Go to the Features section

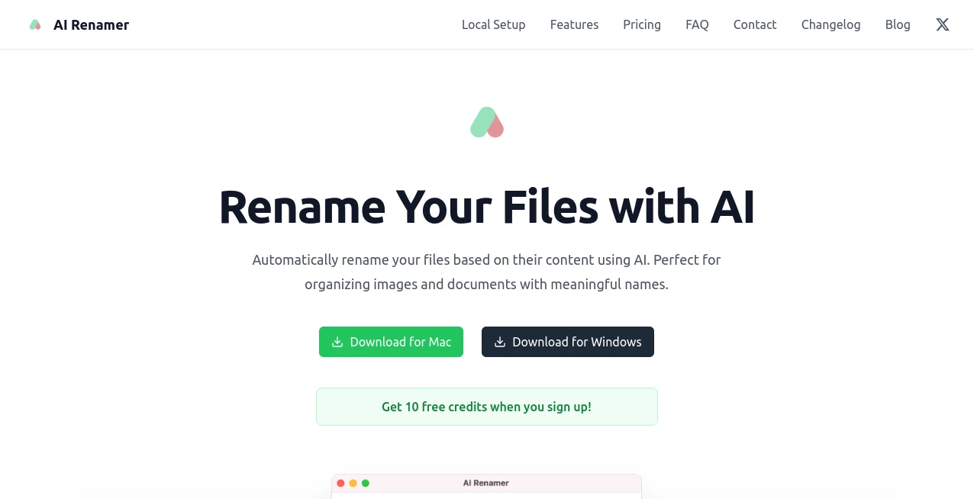click(x=574, y=24)
